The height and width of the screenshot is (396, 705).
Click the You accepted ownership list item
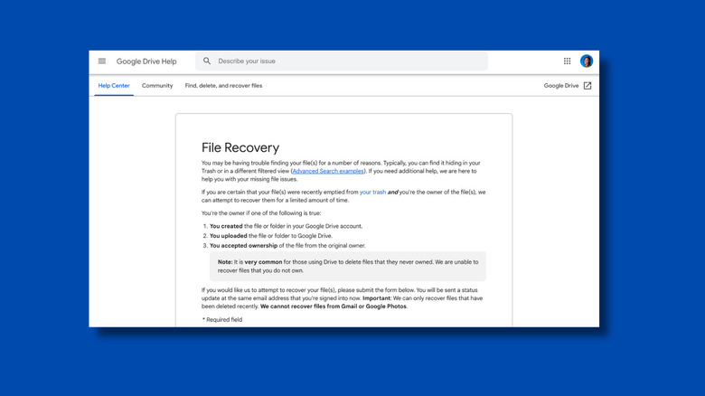(x=287, y=246)
